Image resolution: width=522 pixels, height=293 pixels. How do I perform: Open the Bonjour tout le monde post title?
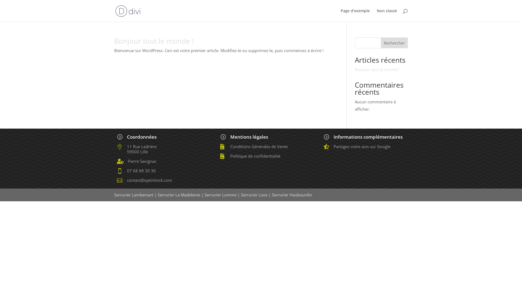(x=154, y=41)
